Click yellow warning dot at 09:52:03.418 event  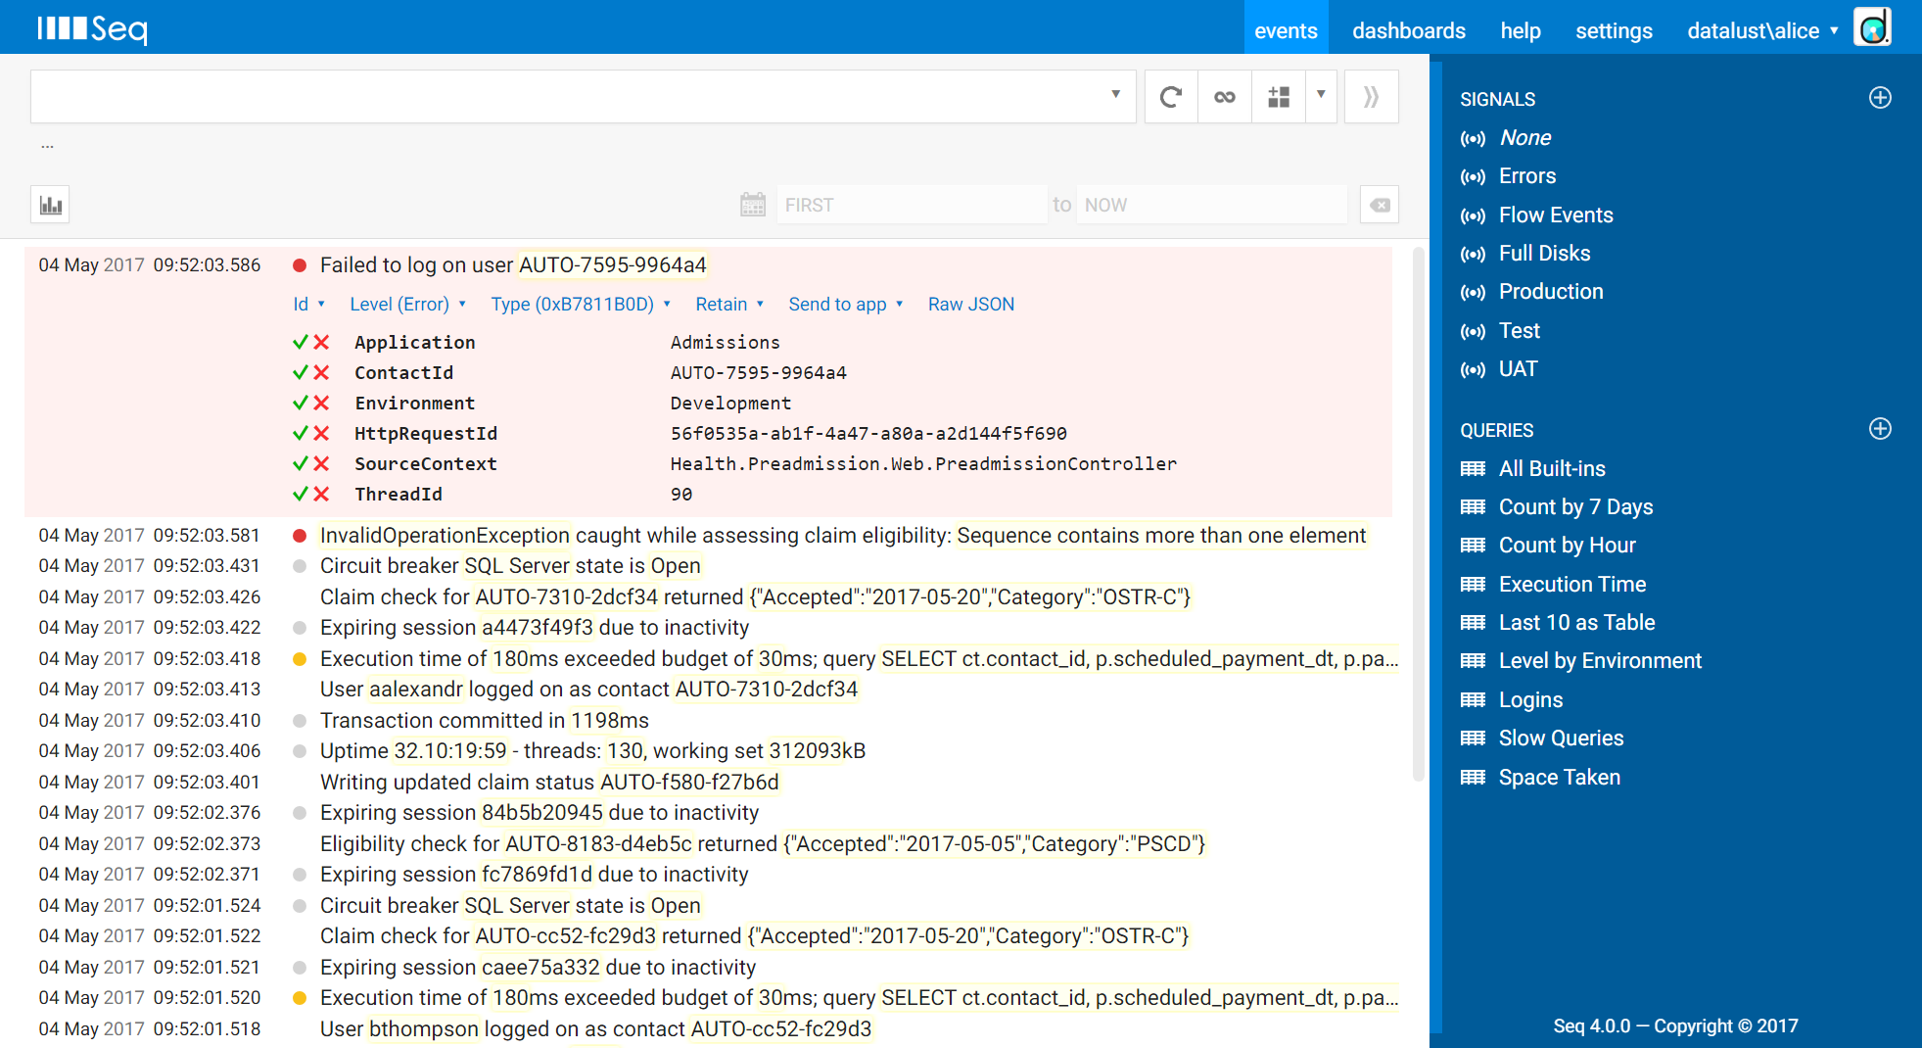pyautogui.click(x=301, y=659)
